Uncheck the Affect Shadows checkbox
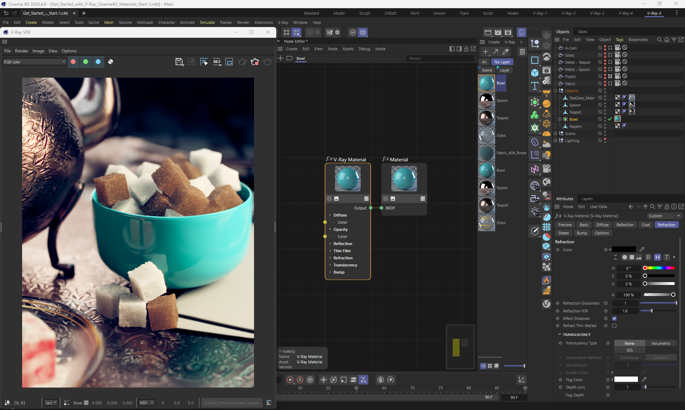The width and height of the screenshot is (685, 410). click(614, 318)
